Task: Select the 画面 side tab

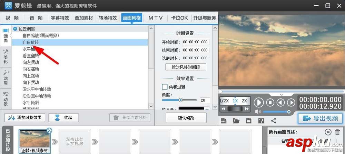Action: click(6, 36)
